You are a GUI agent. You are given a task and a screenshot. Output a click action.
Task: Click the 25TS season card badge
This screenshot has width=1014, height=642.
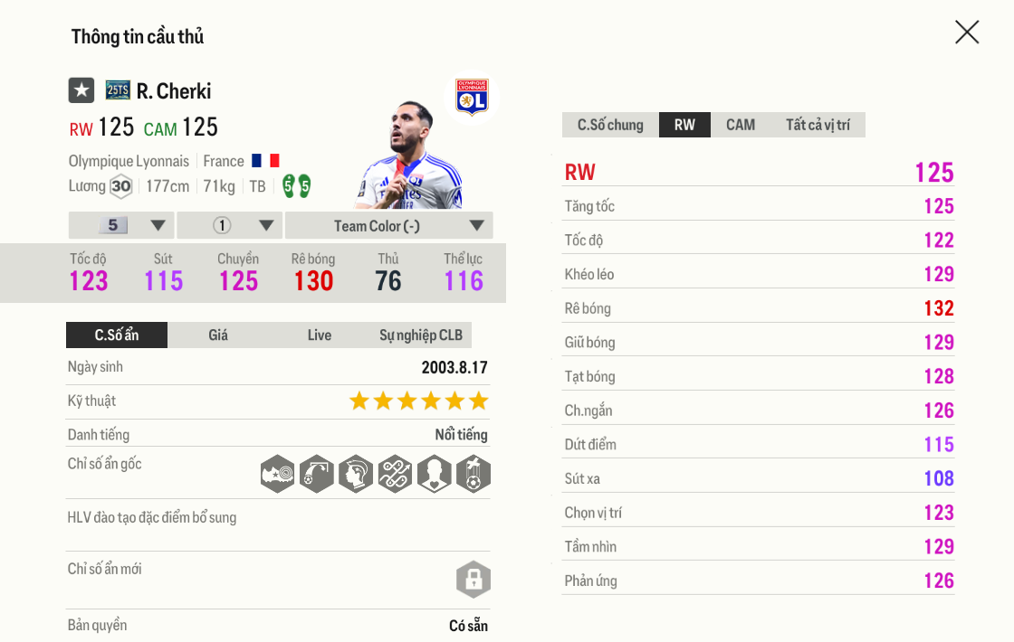pyautogui.click(x=118, y=90)
